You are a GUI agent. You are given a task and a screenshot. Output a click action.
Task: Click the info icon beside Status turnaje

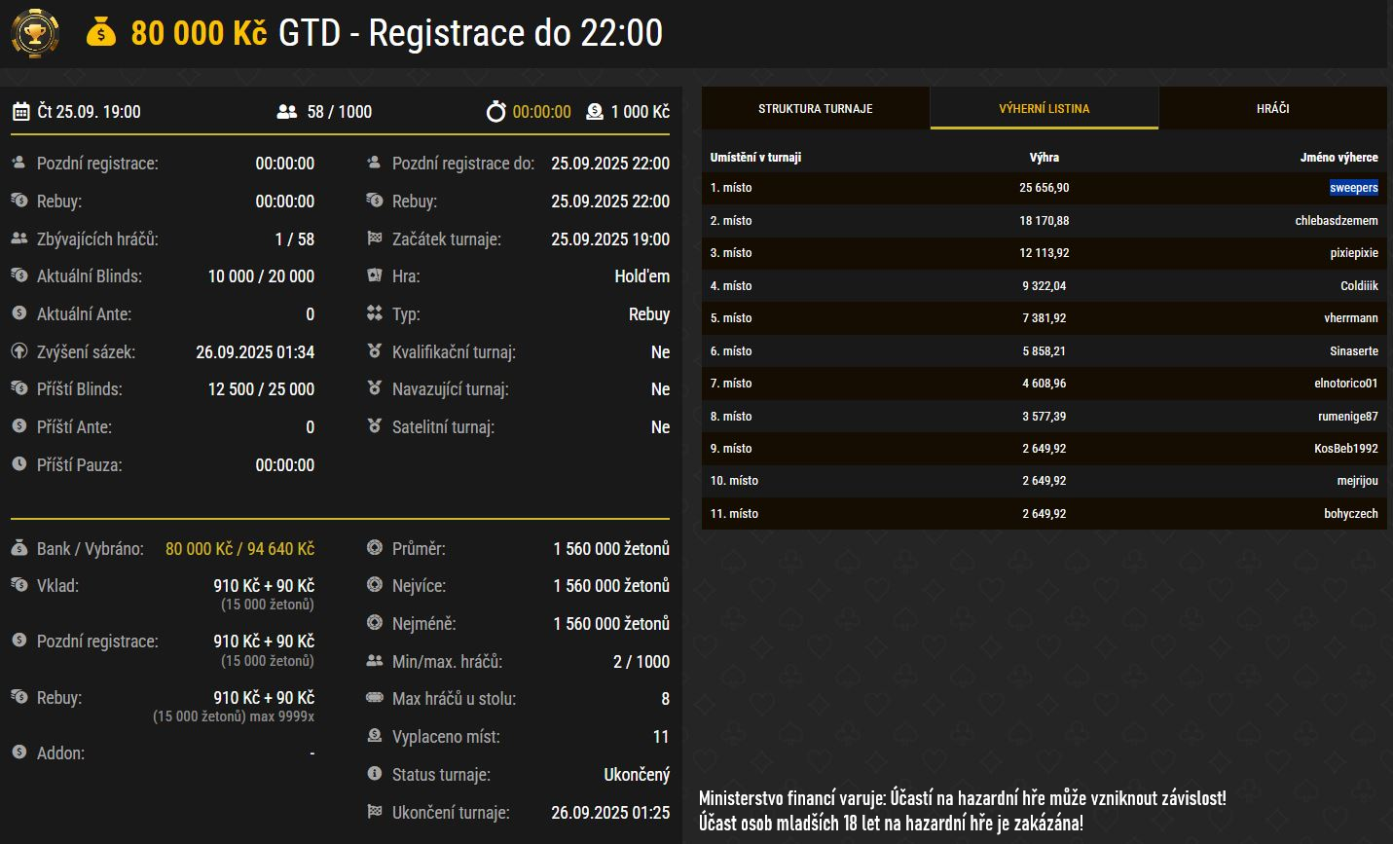[x=374, y=774]
